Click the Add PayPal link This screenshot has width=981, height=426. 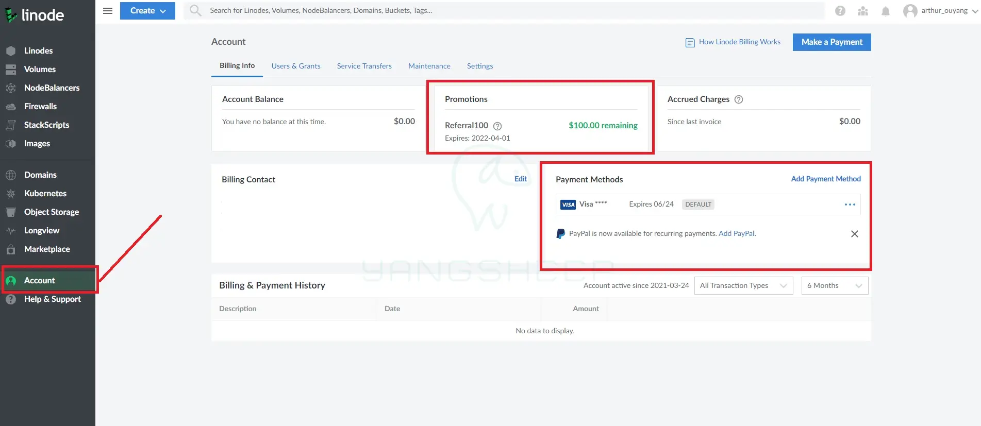coord(737,233)
